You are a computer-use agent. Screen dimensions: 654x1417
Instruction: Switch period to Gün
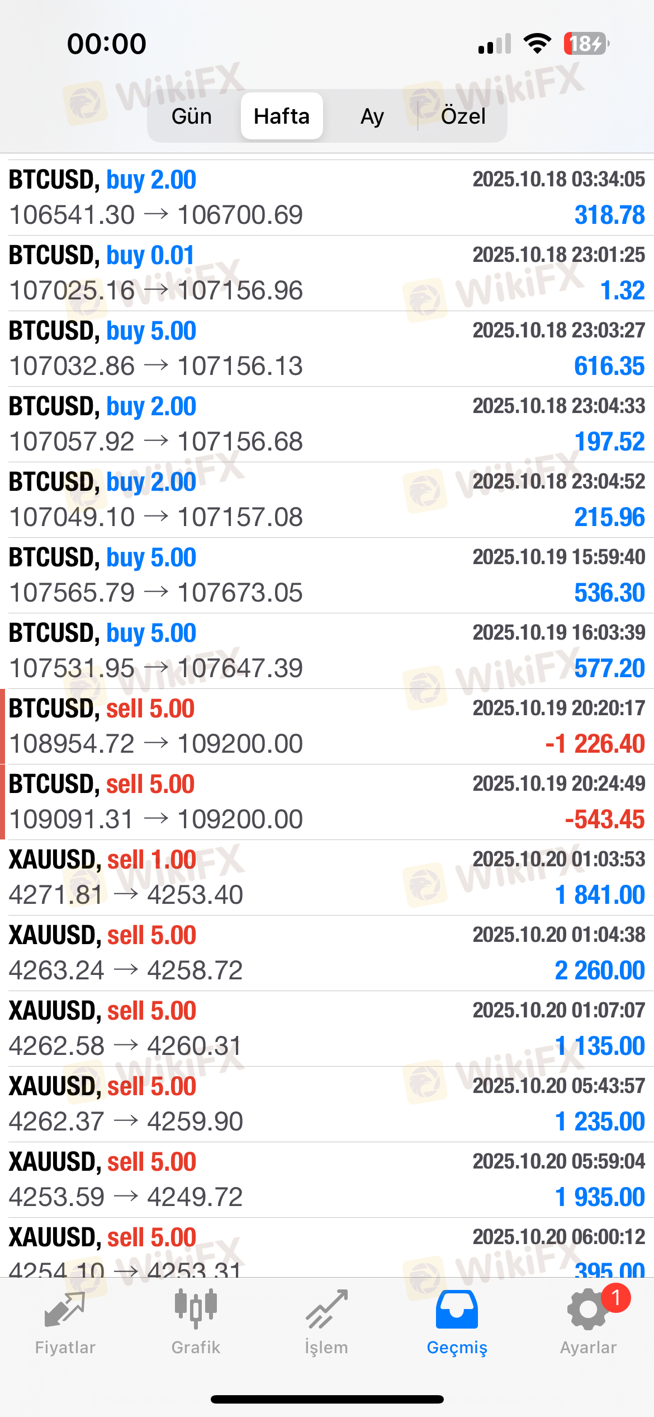pyautogui.click(x=192, y=116)
